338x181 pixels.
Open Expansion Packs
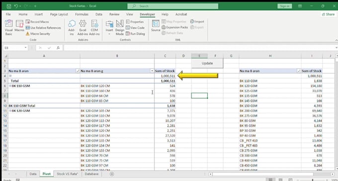[x=174, y=27]
